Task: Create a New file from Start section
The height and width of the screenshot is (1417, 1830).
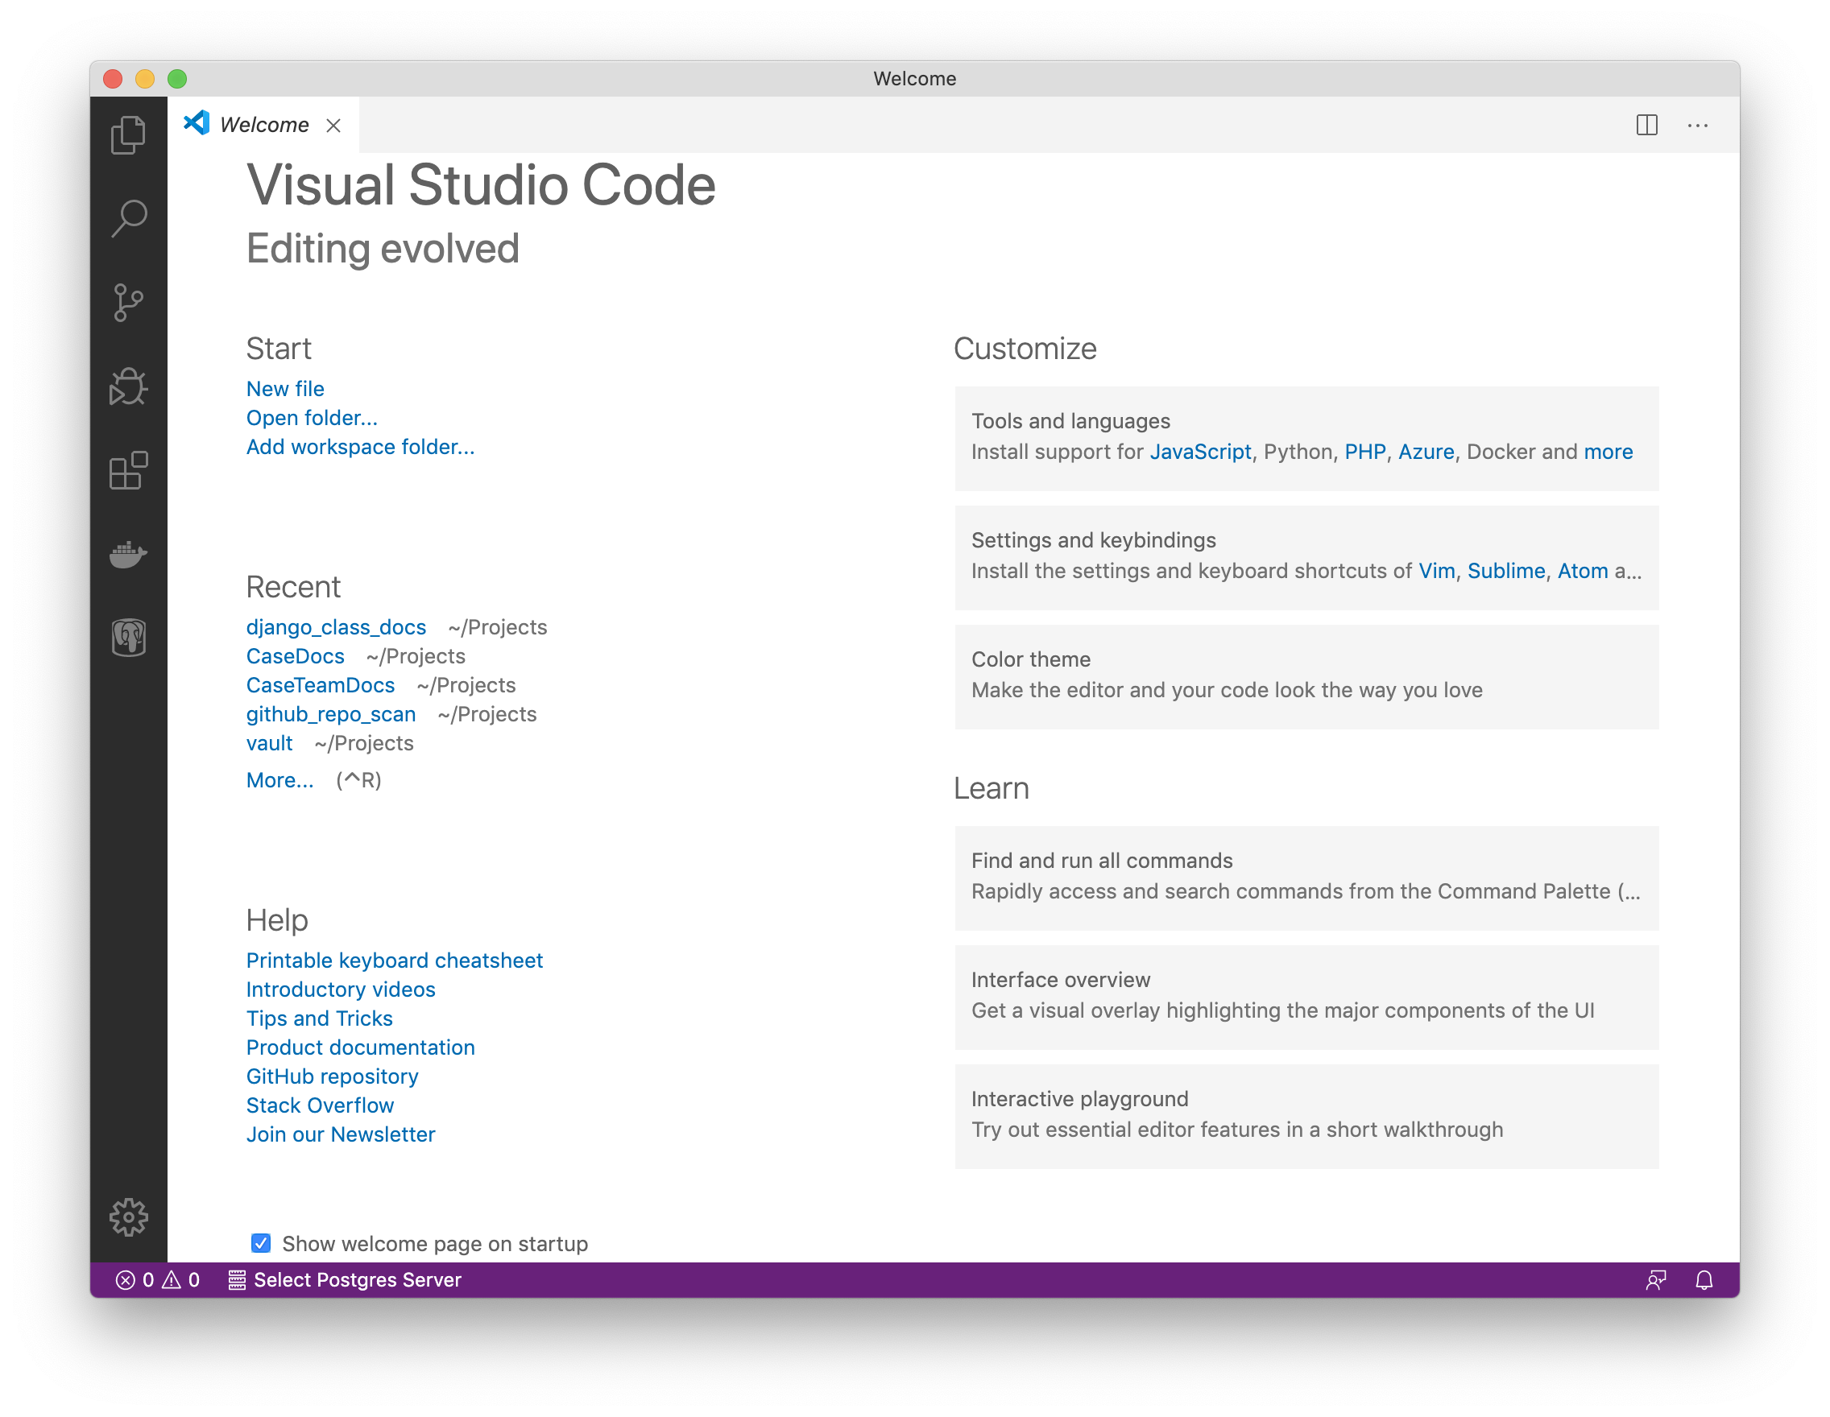Action: [285, 388]
